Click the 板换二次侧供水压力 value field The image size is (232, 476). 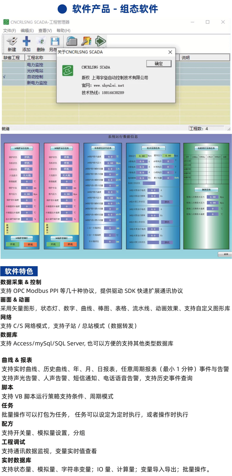213,197
